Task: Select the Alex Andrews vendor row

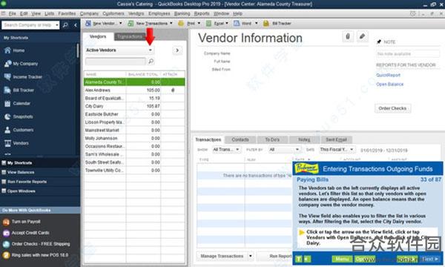Action: pyautogui.click(x=134, y=90)
